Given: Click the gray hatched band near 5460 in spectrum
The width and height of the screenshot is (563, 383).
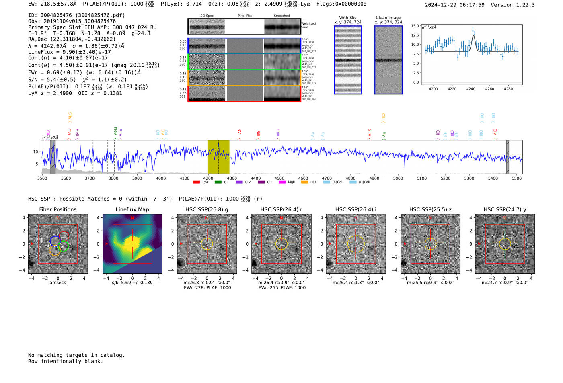Looking at the screenshot, I should [508, 157].
